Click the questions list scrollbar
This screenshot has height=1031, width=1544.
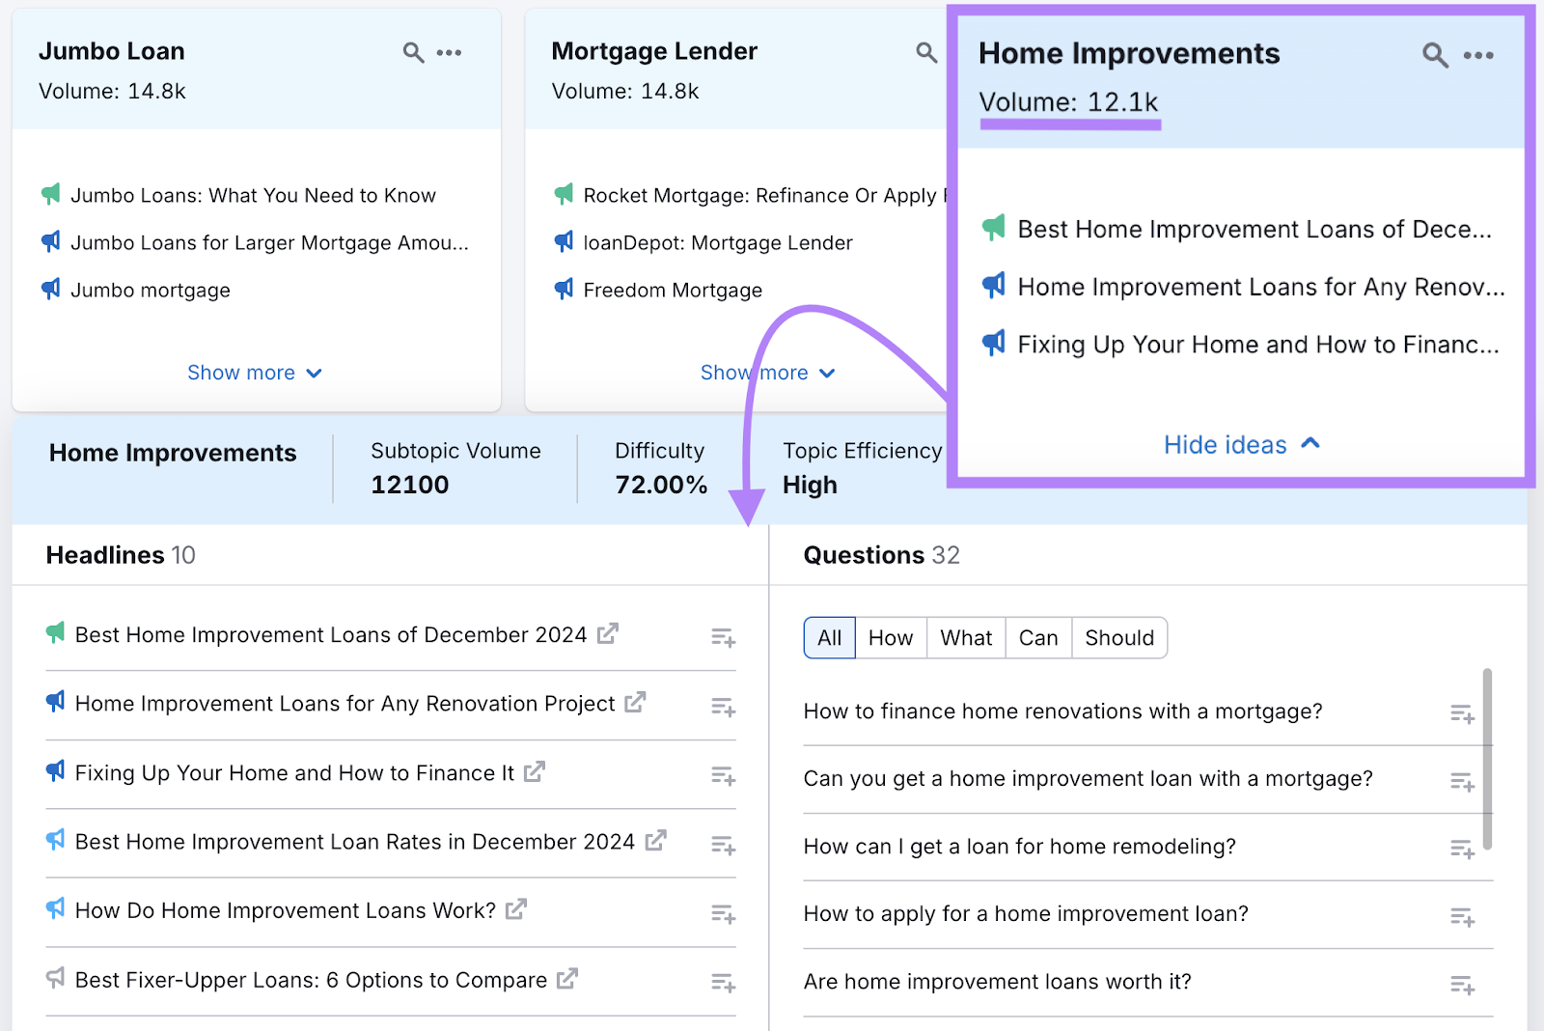(x=1487, y=759)
